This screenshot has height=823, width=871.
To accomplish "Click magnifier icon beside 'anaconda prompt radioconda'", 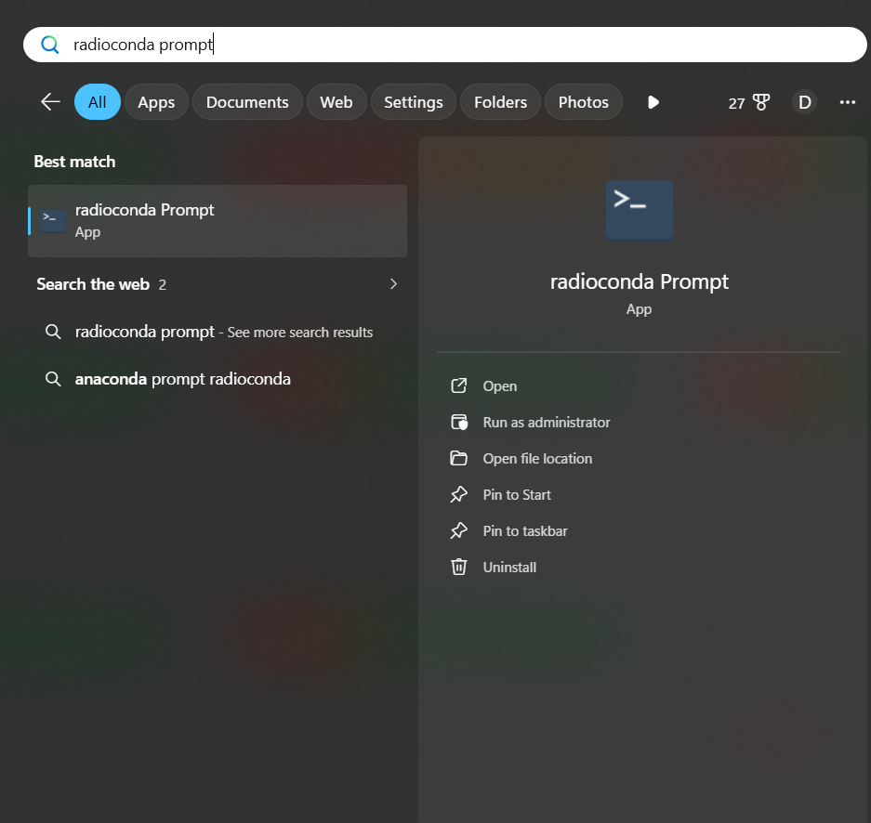I will coord(53,379).
